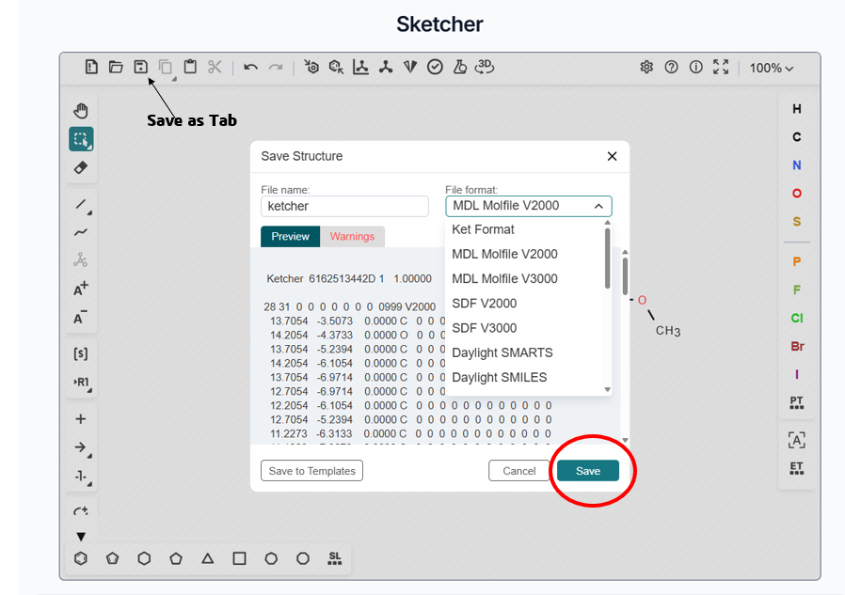Screen dimensions: 845x595
Task: Collapse the File format dropdown
Action: [599, 206]
